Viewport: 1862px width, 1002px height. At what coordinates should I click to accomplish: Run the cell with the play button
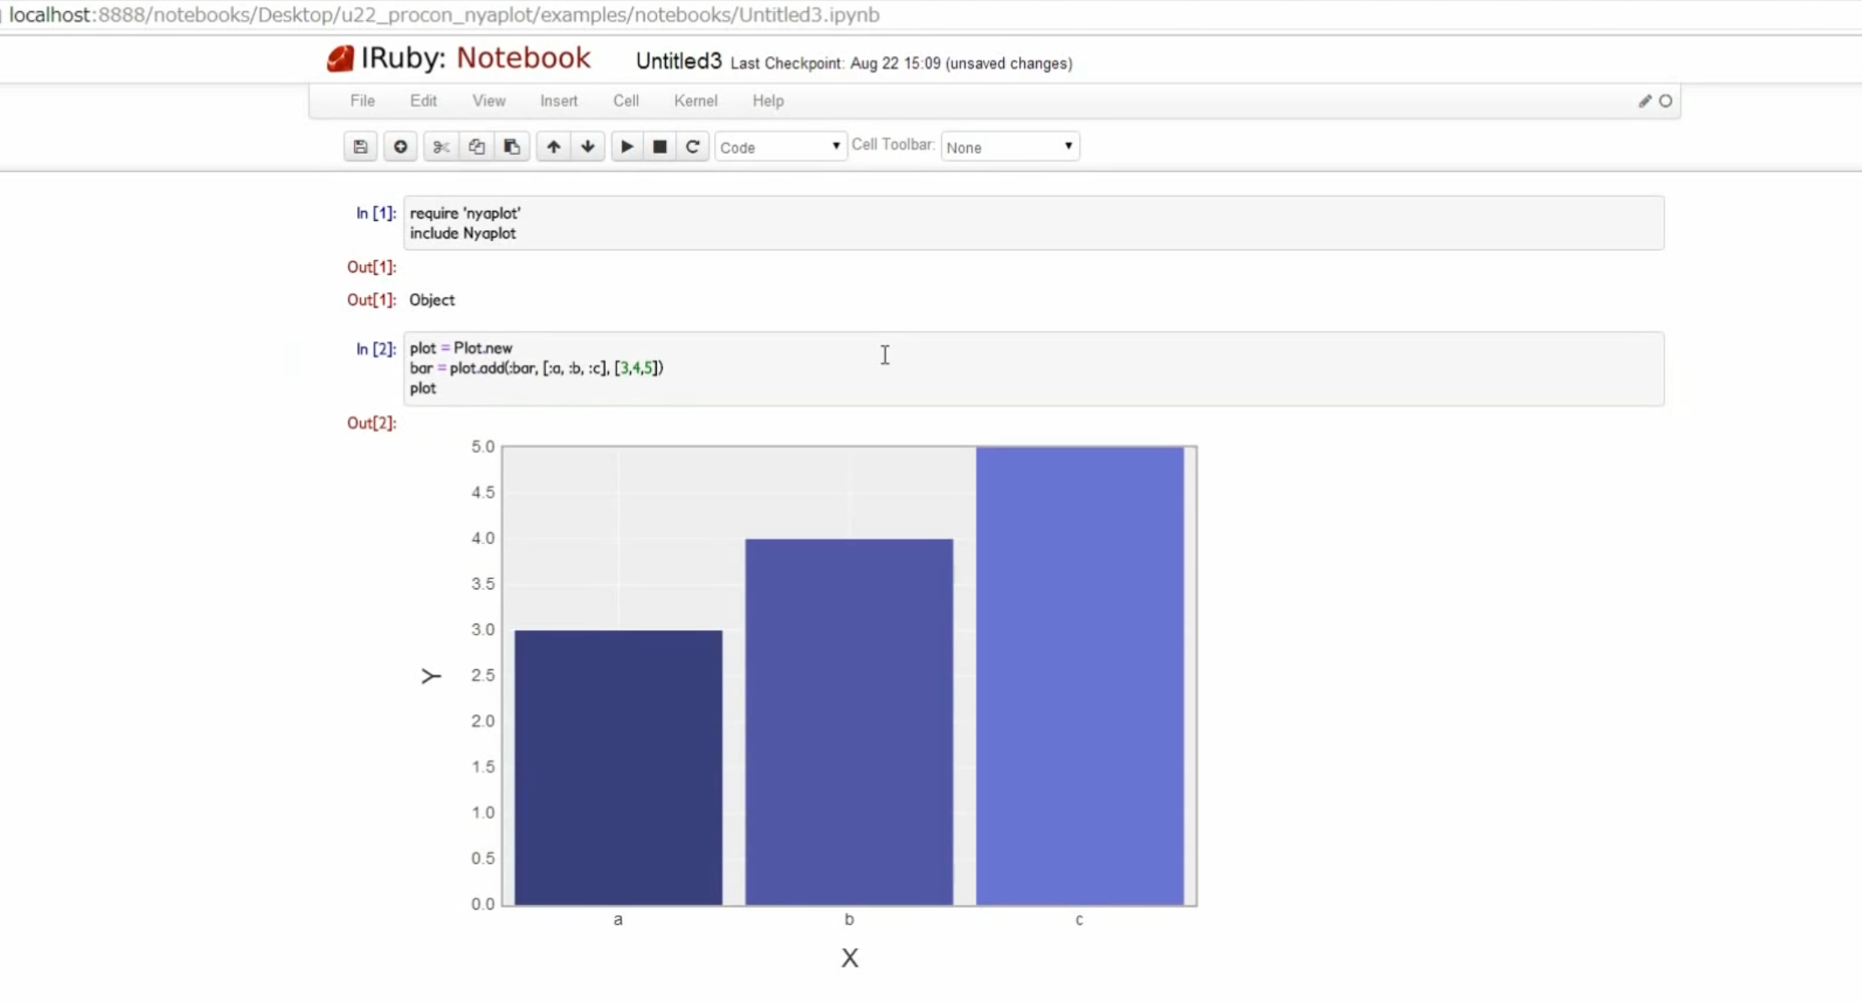coord(627,147)
